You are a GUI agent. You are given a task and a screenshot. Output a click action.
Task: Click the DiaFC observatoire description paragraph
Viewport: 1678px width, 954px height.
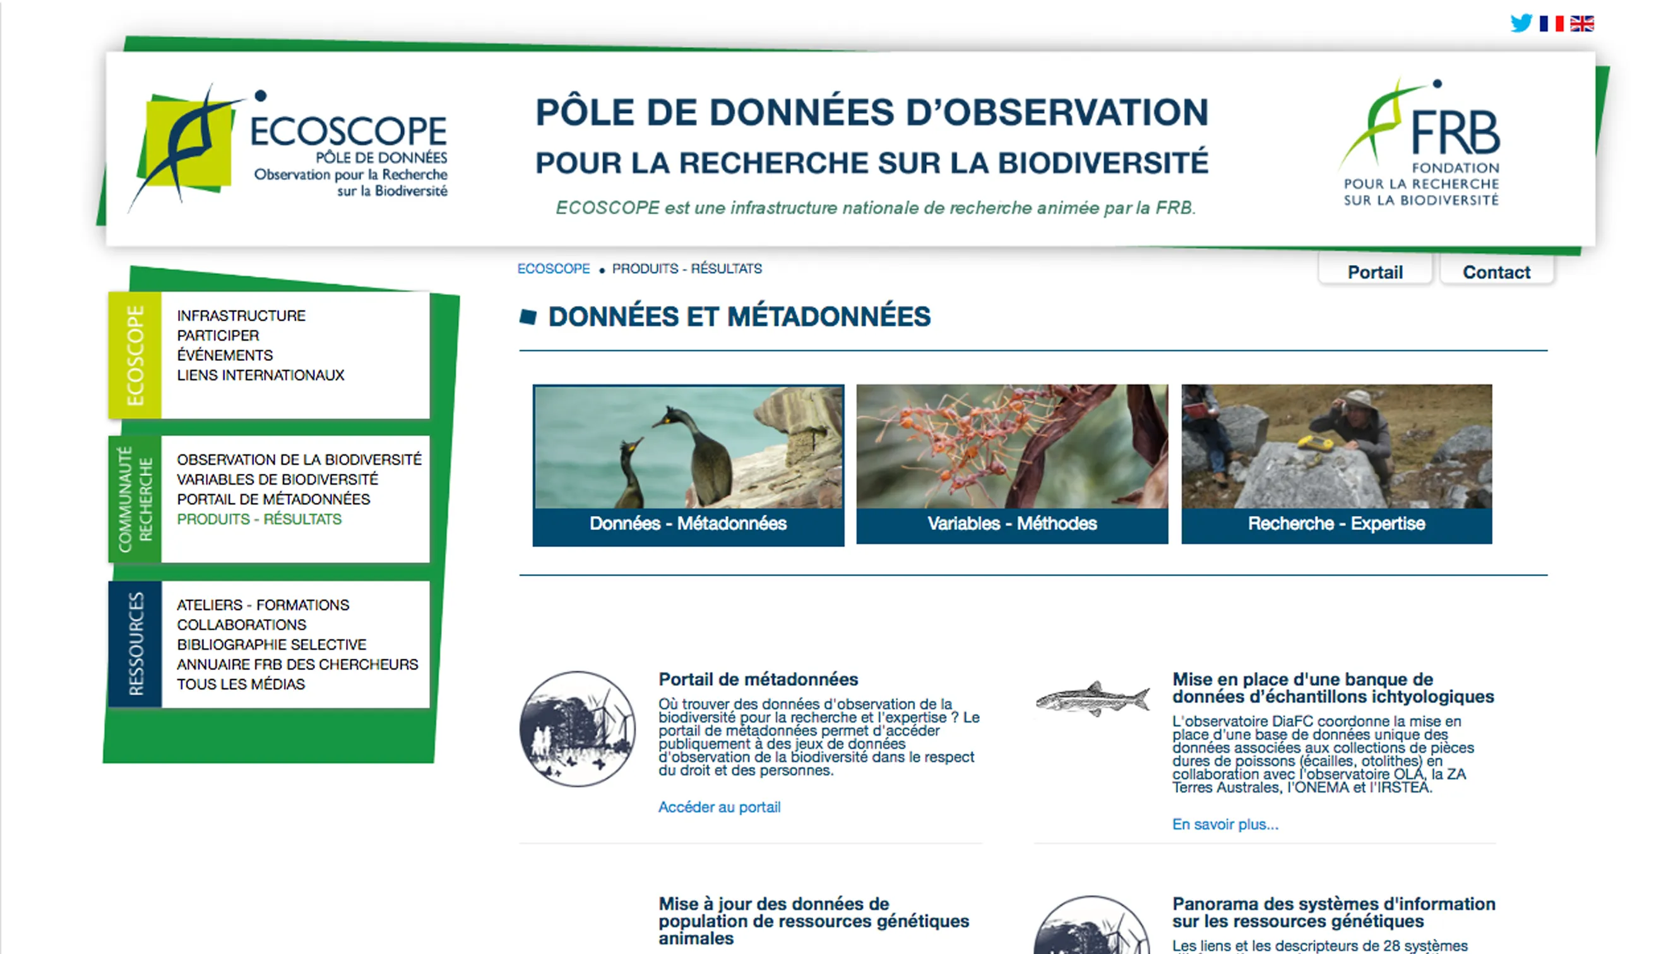[1323, 754]
